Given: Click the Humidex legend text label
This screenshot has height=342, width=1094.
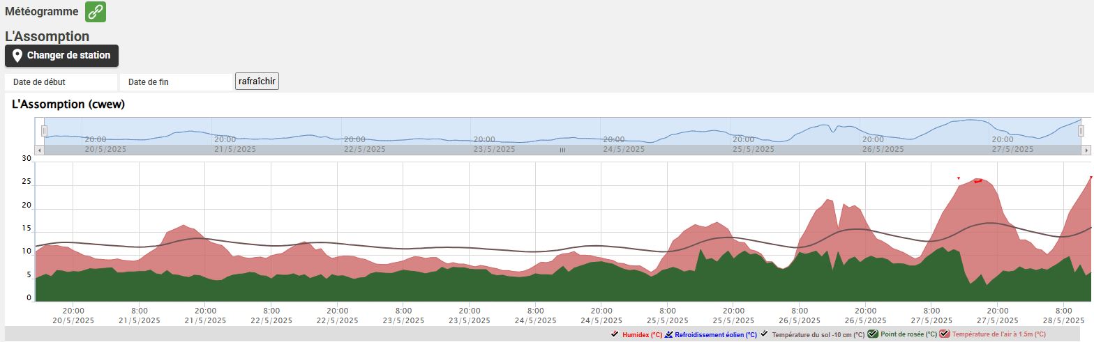Looking at the screenshot, I should coord(642,335).
